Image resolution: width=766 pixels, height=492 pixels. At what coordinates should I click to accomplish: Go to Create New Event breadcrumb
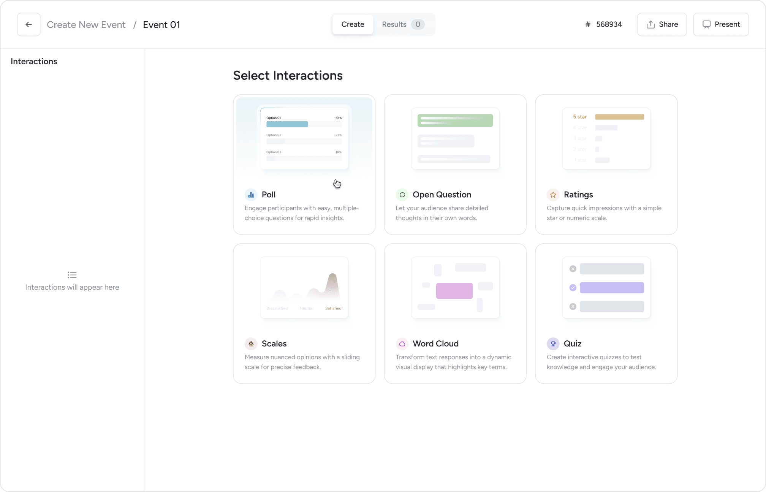[x=86, y=25]
